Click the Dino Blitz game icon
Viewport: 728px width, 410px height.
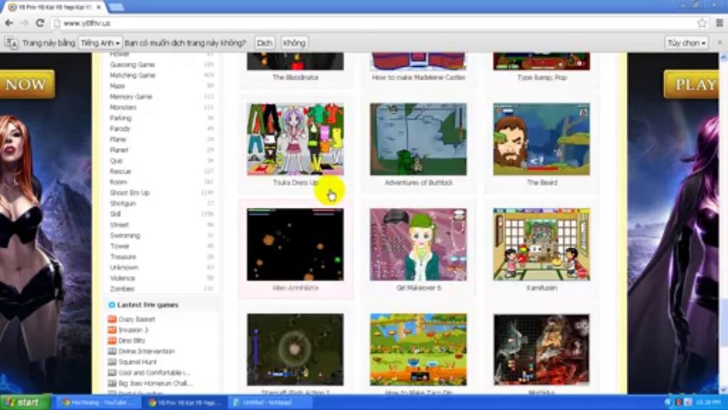tap(112, 341)
